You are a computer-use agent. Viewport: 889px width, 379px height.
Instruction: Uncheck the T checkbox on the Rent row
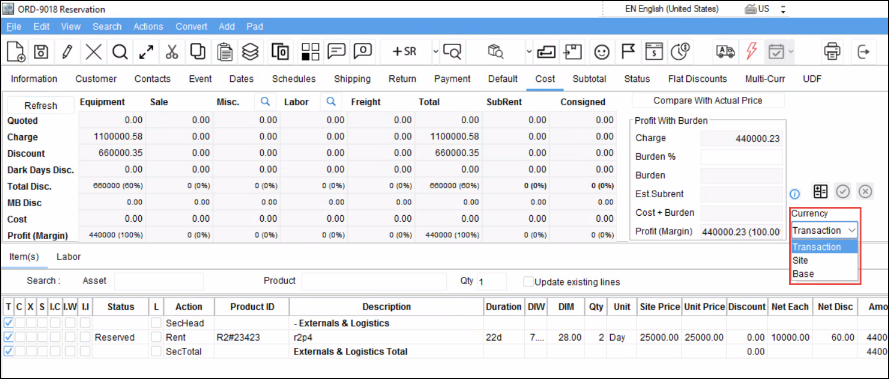click(8, 337)
